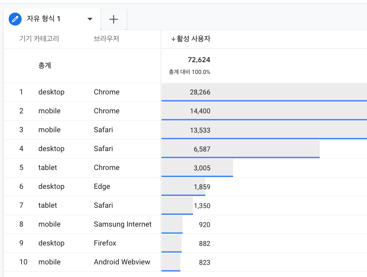The height and width of the screenshot is (277, 367).
Task: Click Samsung Internet browser cell
Action: tap(122, 224)
